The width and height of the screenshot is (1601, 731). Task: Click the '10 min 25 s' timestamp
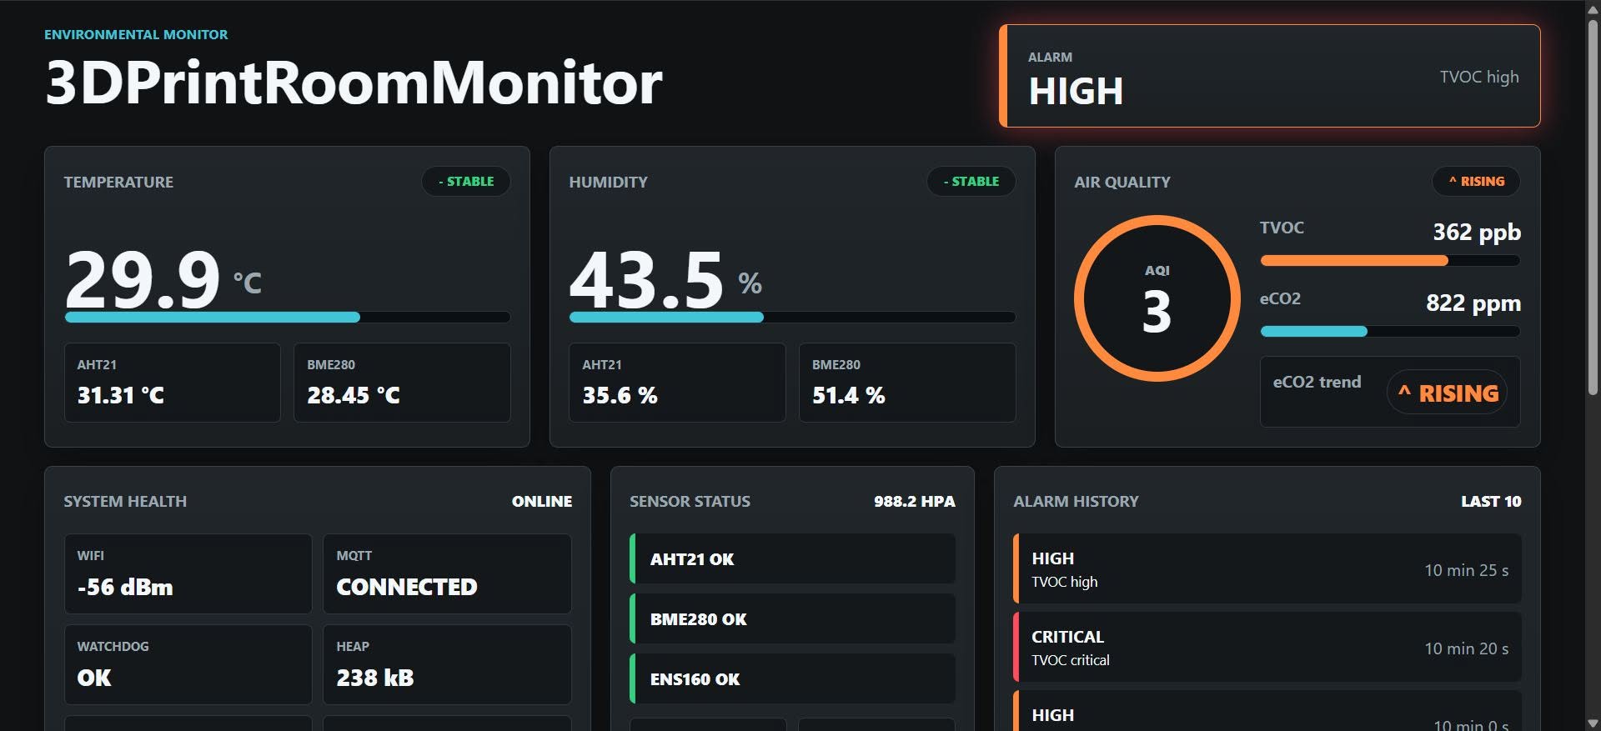(x=1466, y=570)
